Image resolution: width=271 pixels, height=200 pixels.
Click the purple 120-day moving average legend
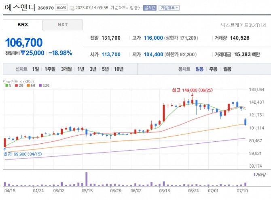coord(44,85)
